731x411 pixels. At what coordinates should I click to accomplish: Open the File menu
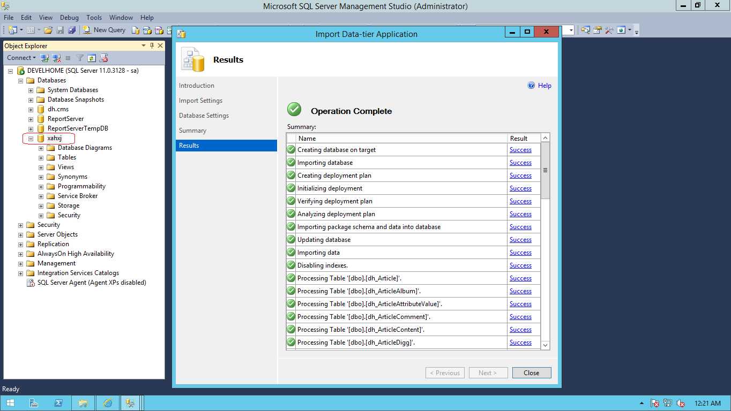click(9, 17)
